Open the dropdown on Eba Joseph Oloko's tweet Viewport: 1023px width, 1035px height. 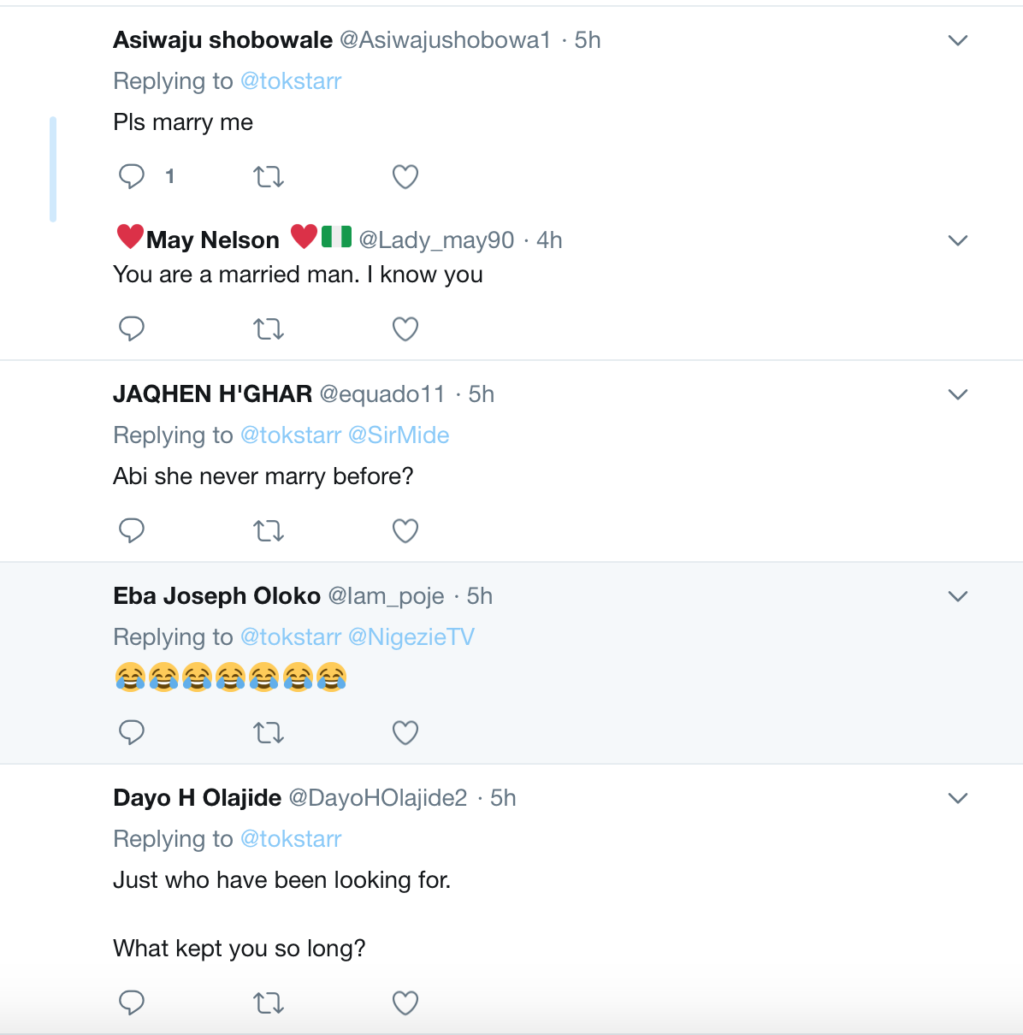coord(958,596)
